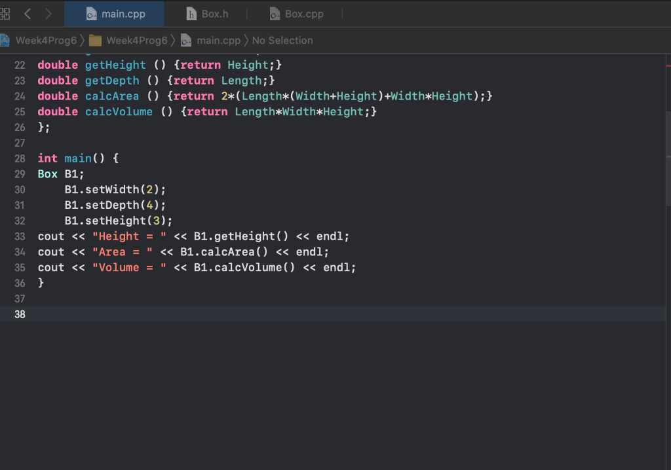
Task: Click the yellow folder icon in breadcrumb
Action: [95, 41]
